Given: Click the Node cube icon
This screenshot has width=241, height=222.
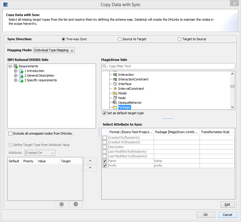Looking at the screenshot, I should click(x=115, y=98).
